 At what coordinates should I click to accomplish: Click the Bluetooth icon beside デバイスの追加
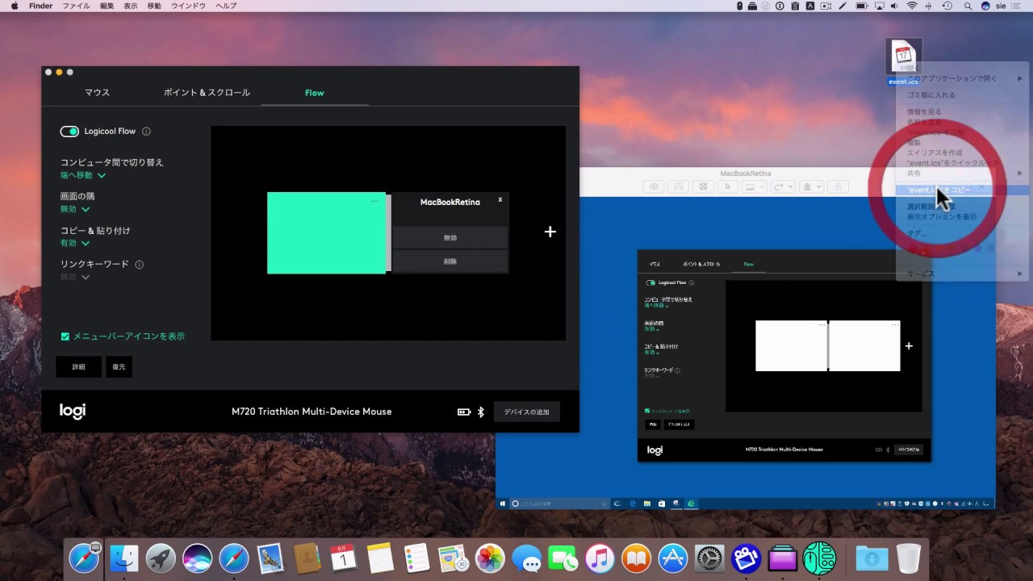(480, 412)
